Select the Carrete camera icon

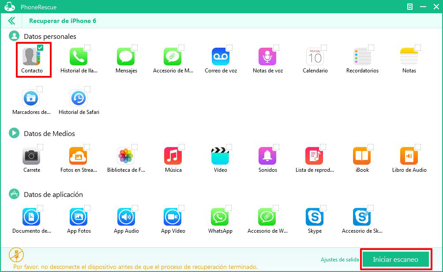pyautogui.click(x=31, y=156)
